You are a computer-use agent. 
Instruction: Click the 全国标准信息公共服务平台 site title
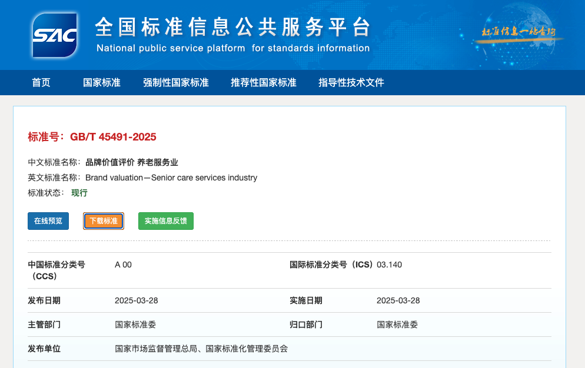[233, 28]
